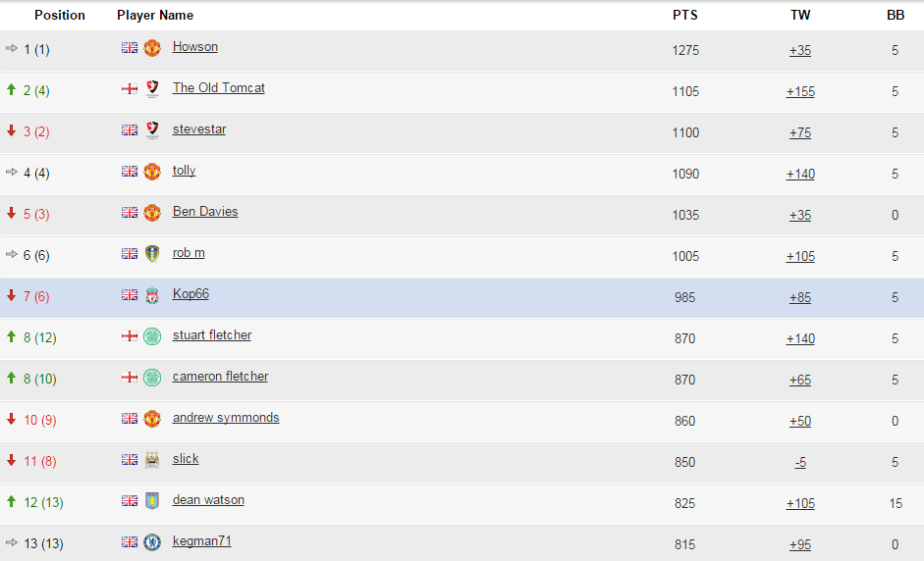Click the UK flag beside stevestar

click(x=130, y=130)
